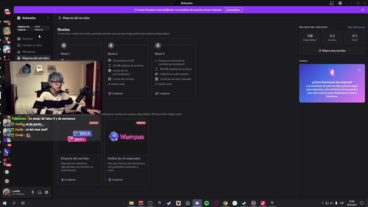Open File Explorer from the taskbar
Viewport: 368px width, 207px height.
pyautogui.click(x=131, y=203)
